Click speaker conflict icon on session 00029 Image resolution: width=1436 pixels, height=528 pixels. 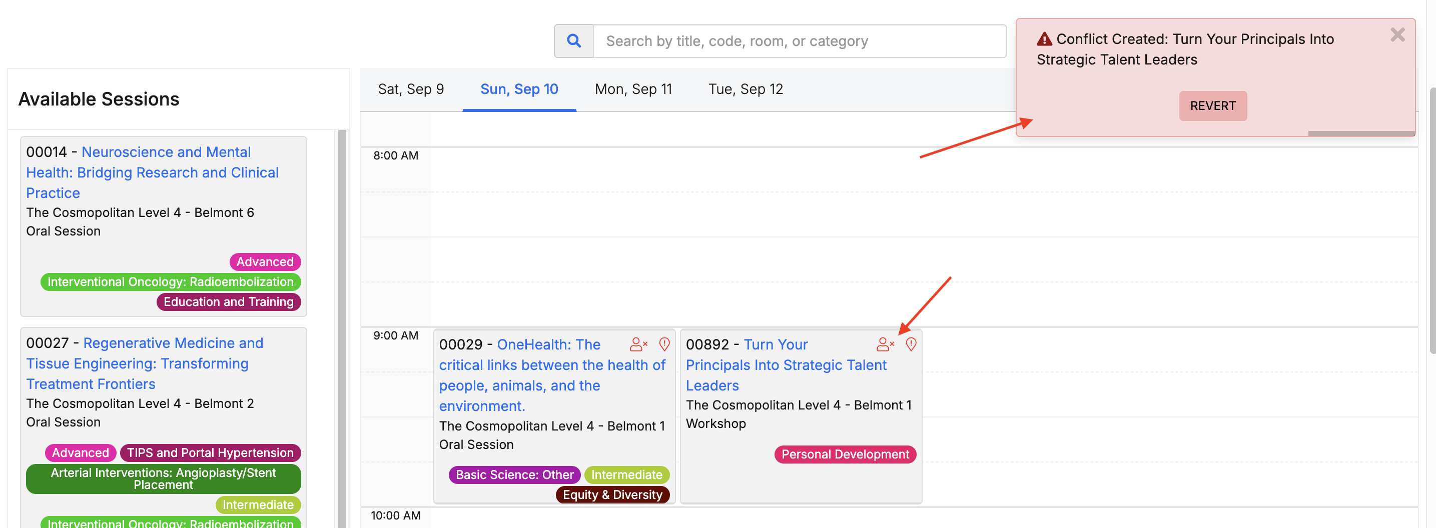point(638,344)
